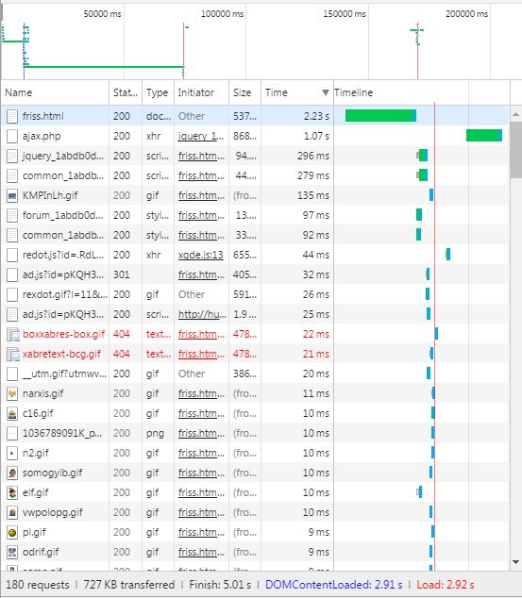Click the elf.gif thumbnail icon
This screenshot has height=598, width=522.
coord(12,492)
